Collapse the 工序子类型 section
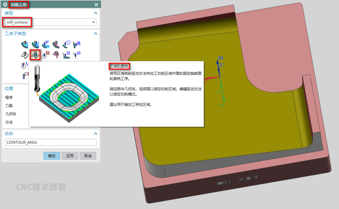The height and width of the screenshot is (209, 339). tap(96, 33)
